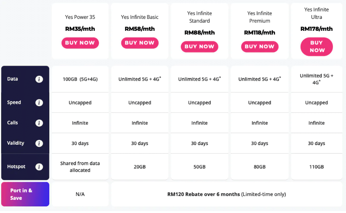Select Buy Now under Yes Infinite Standard
This screenshot has width=346, height=213.
point(200,47)
